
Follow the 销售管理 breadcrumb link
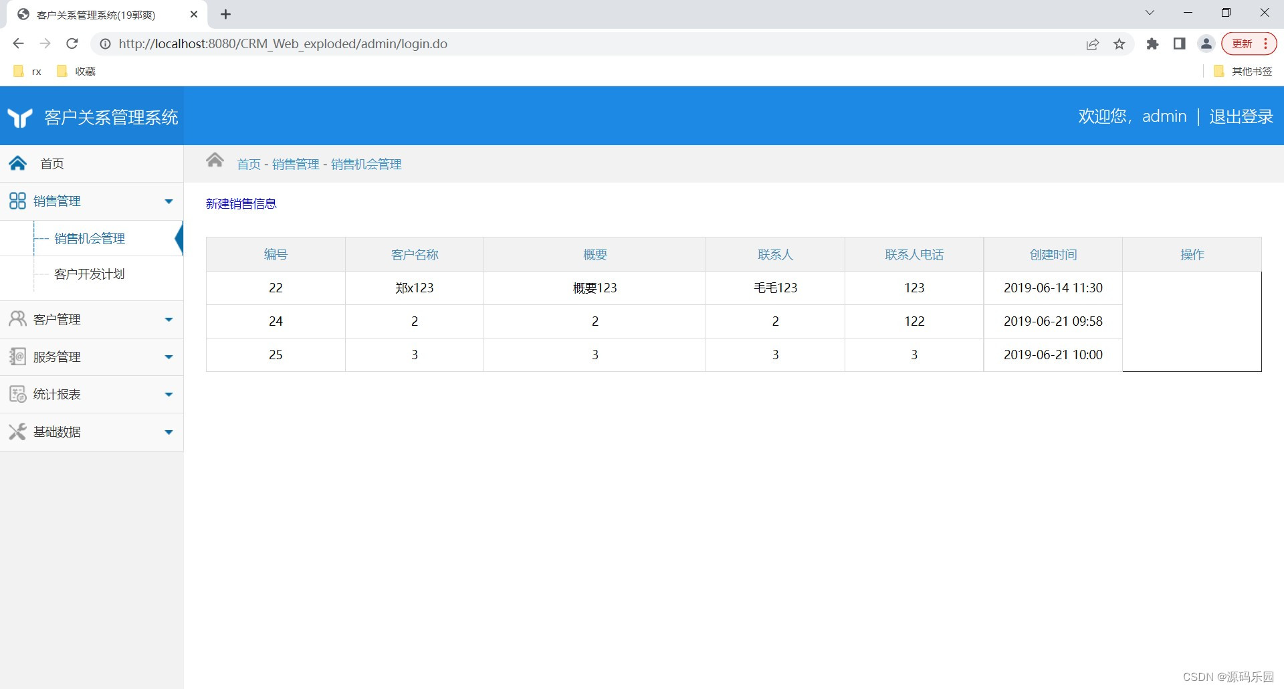tap(295, 164)
